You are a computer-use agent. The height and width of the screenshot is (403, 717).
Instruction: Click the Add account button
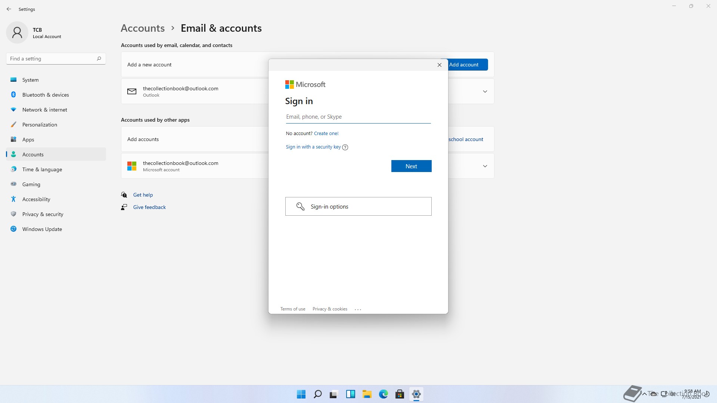tap(468, 65)
